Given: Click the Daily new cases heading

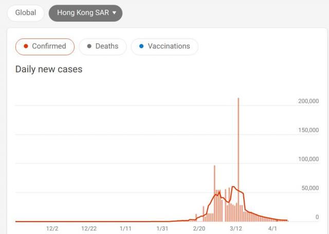Looking at the screenshot, I should pyautogui.click(x=49, y=69).
